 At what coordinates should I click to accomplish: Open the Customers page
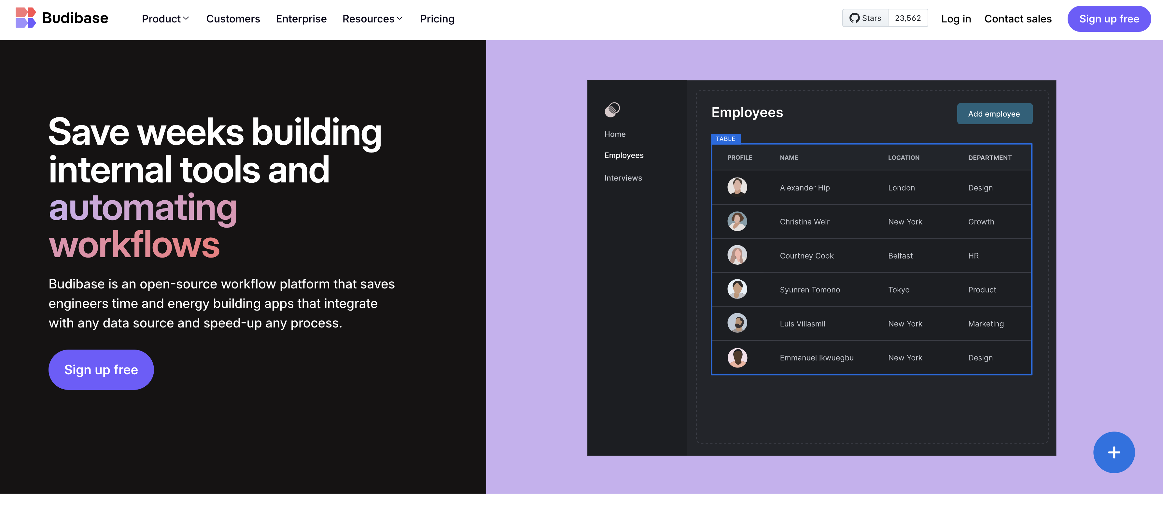coord(233,19)
